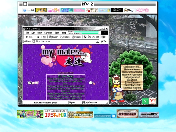
Task: Open the Folders toolbar button
Action: [65, 37]
